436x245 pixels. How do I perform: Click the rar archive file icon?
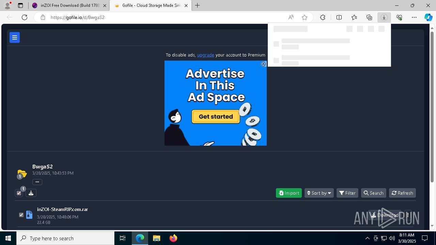click(29, 215)
